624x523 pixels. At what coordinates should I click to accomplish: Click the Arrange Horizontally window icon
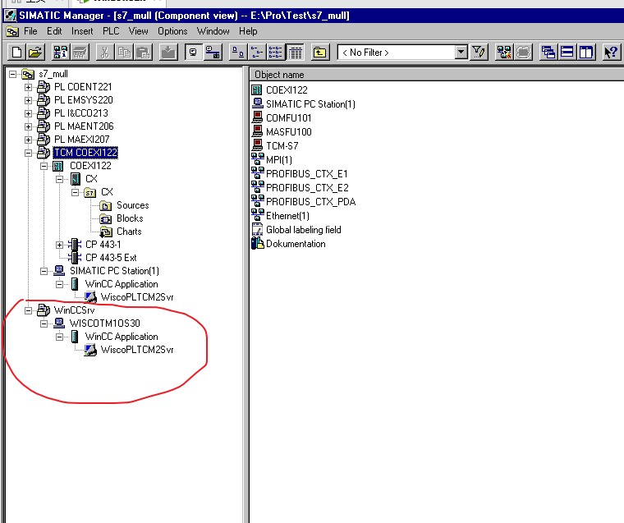[x=567, y=53]
